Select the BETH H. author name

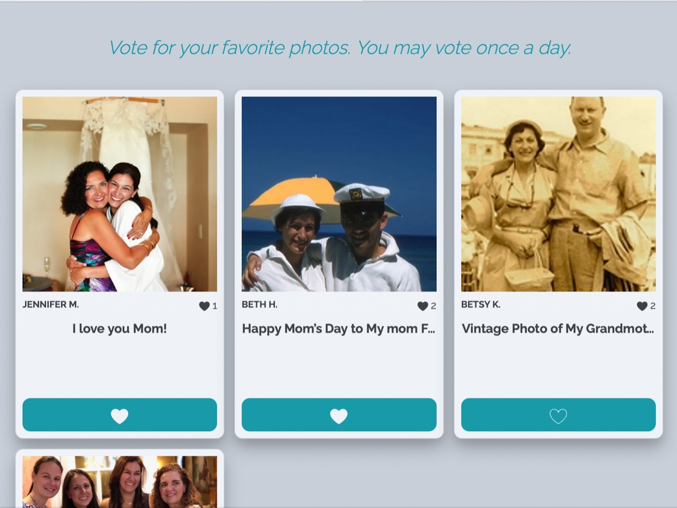[260, 305]
